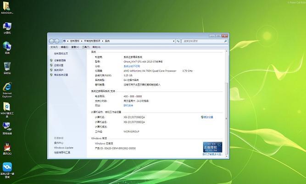Click the 'System rating is not available' link
The image size is (306, 184).
point(132,66)
